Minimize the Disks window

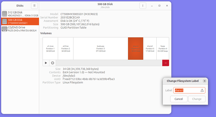point(152,6)
